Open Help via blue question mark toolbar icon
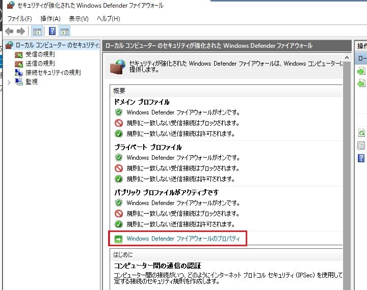 [52, 31]
